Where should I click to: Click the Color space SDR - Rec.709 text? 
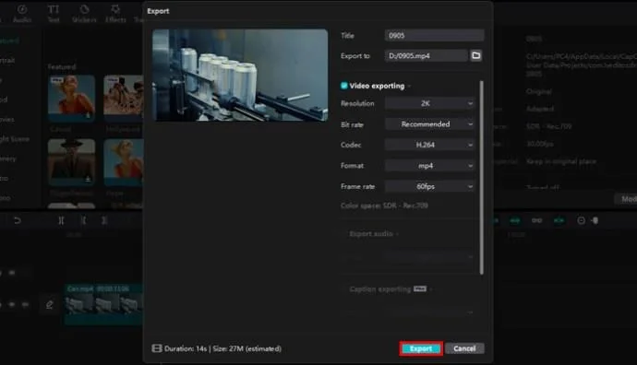click(x=384, y=206)
